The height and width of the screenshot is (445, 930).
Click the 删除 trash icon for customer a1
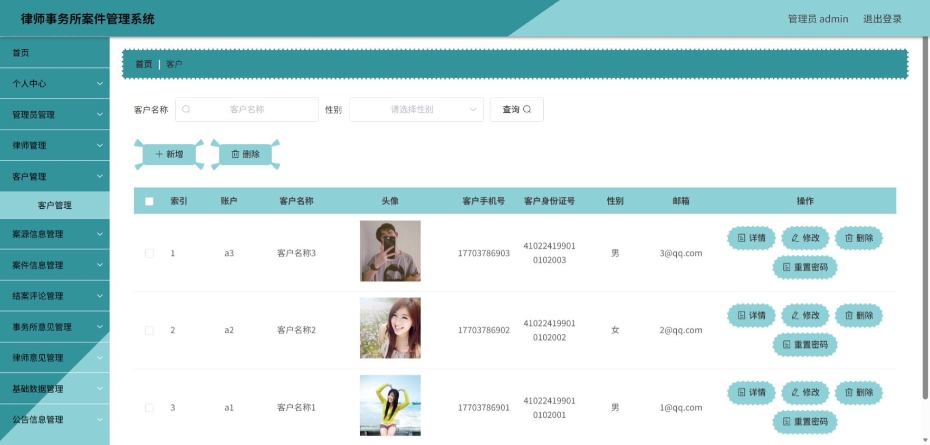[x=849, y=392]
